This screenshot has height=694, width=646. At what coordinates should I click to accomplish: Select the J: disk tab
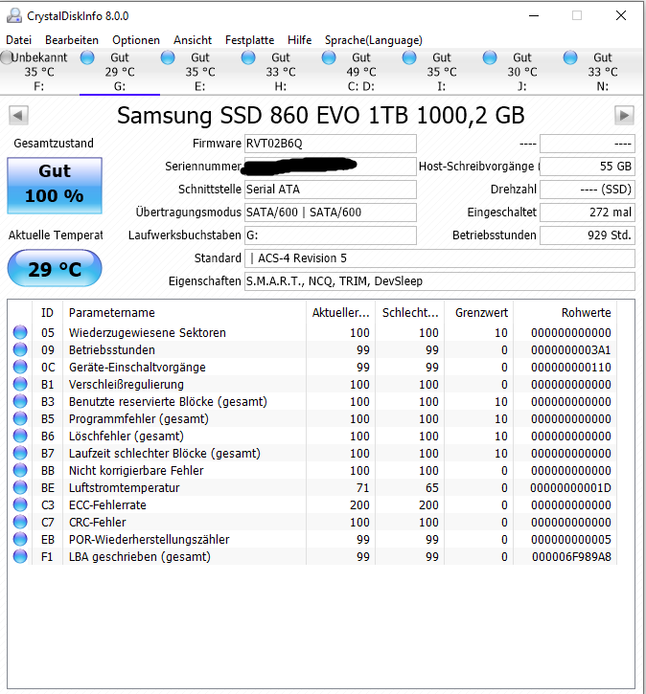click(x=522, y=72)
